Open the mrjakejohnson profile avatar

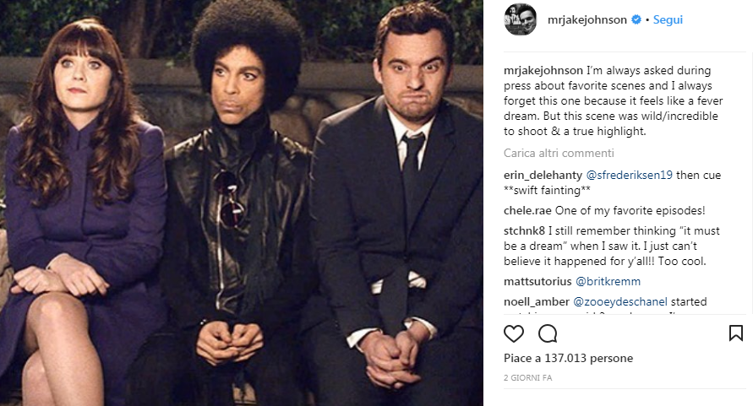520,19
